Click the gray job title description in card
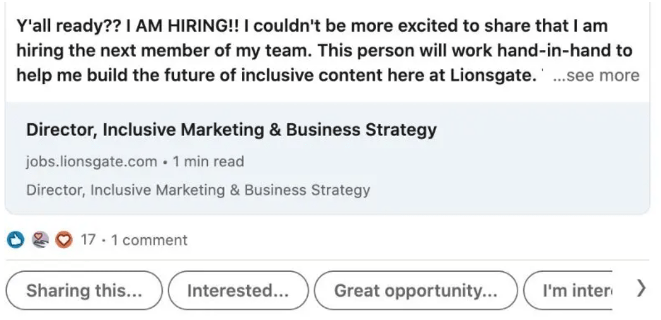Image resolution: width=661 pixels, height=320 pixels. point(198,190)
